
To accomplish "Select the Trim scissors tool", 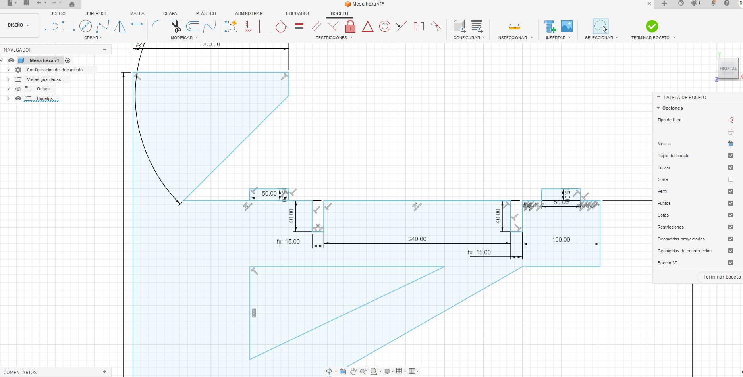I will tap(176, 27).
